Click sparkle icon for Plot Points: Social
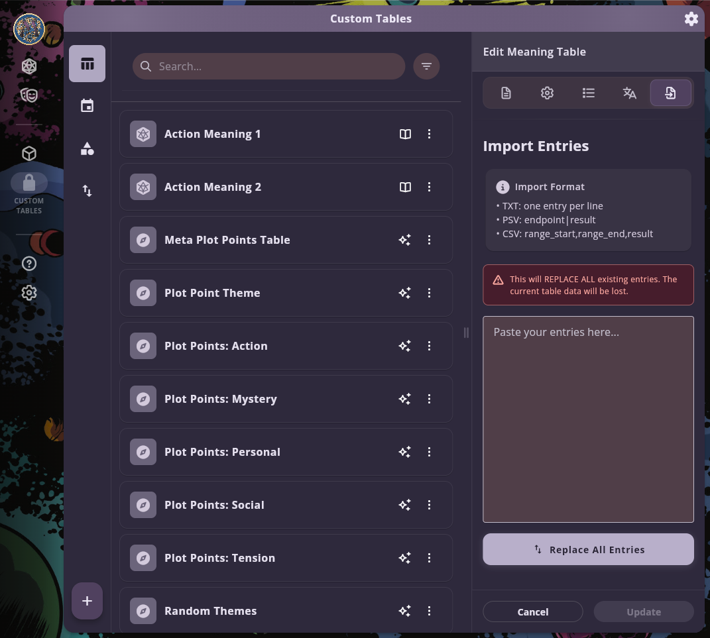This screenshot has height=638, width=710. [x=405, y=505]
